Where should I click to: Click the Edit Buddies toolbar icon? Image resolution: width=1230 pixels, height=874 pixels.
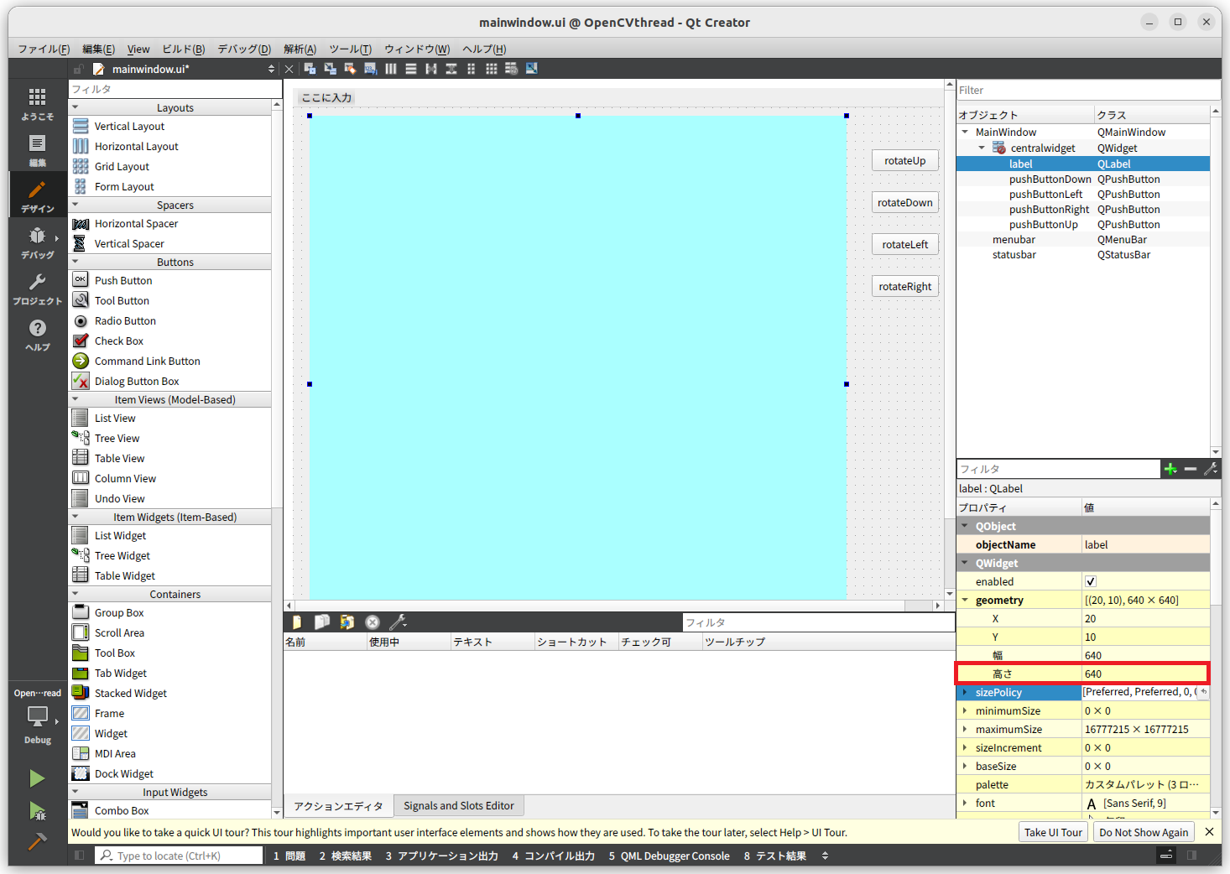(350, 69)
